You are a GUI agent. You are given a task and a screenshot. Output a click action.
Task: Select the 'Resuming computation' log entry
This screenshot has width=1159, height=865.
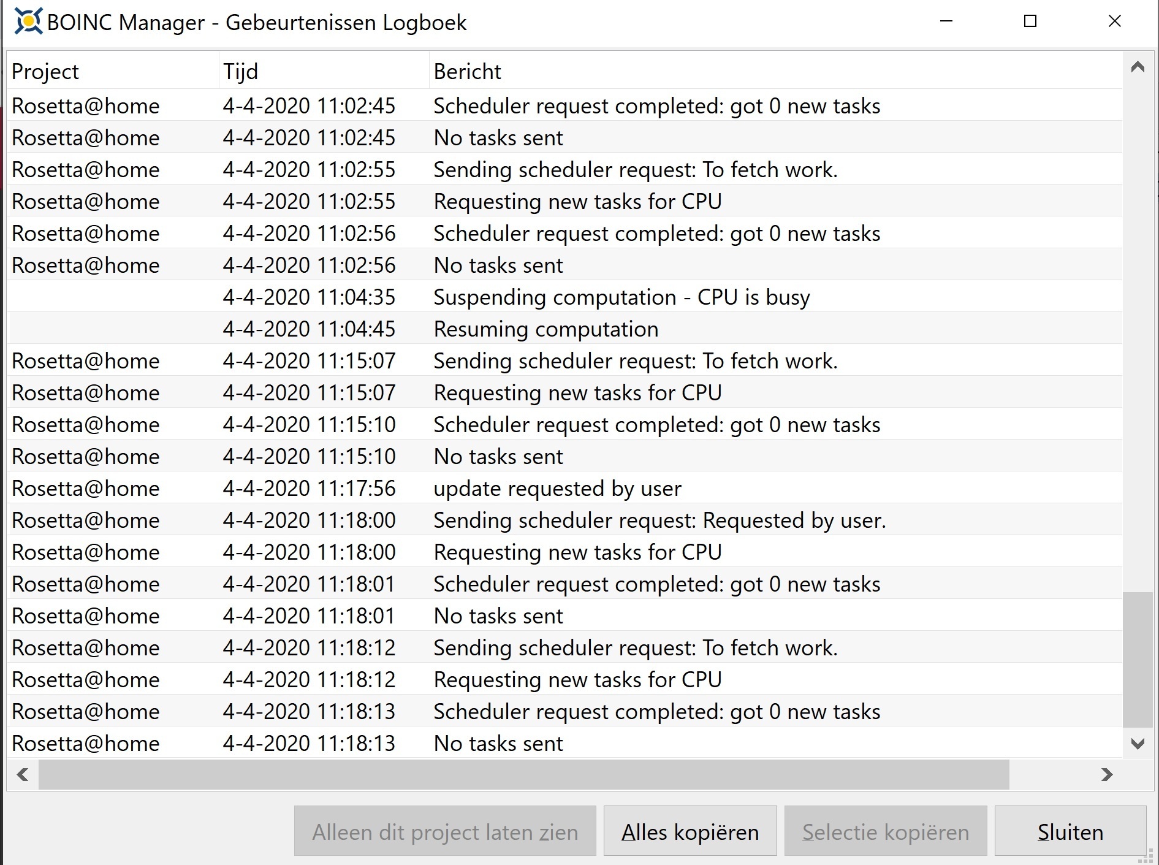point(545,329)
